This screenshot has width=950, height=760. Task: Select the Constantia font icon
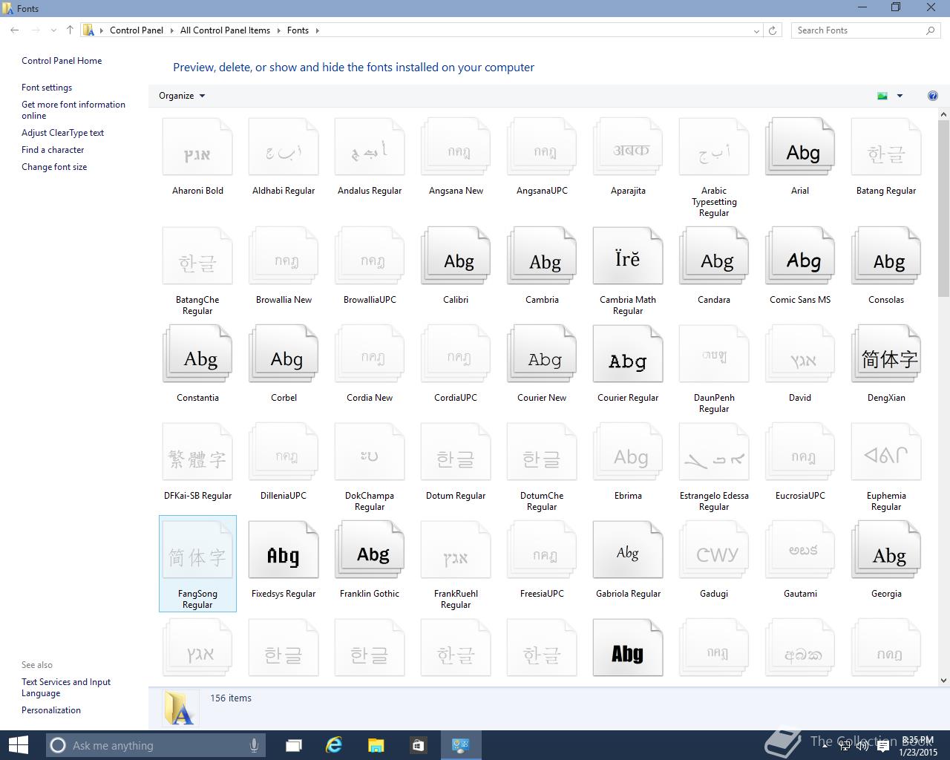(x=197, y=354)
